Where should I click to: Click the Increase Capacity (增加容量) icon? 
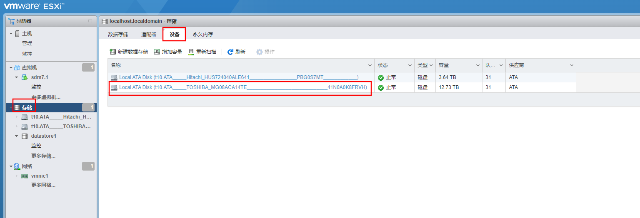tap(157, 52)
